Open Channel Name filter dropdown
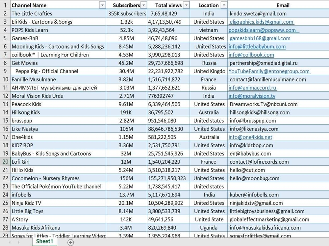The height and width of the screenshot is (246, 329). coord(102,5)
